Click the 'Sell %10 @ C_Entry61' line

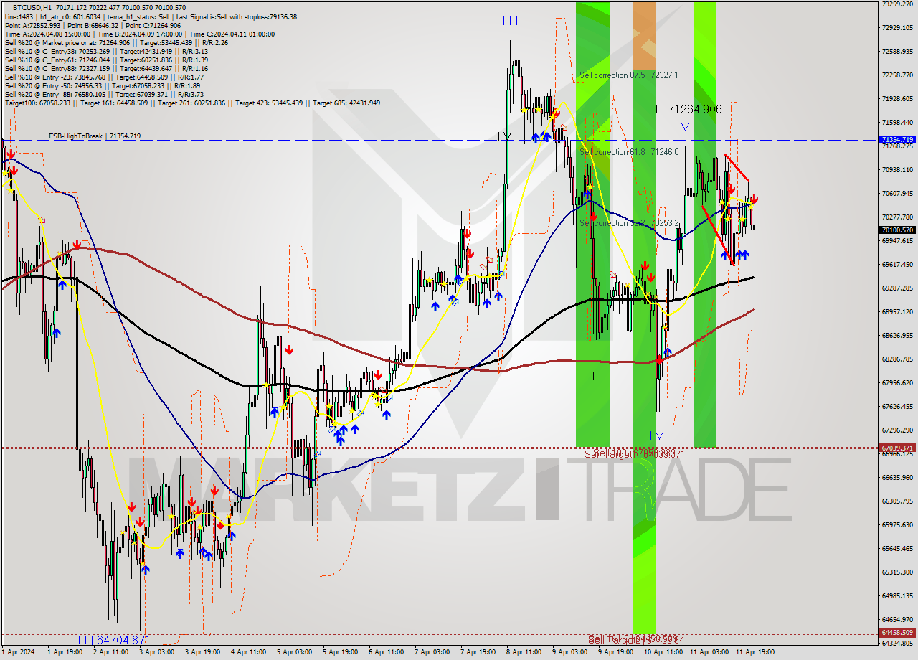(x=106, y=60)
